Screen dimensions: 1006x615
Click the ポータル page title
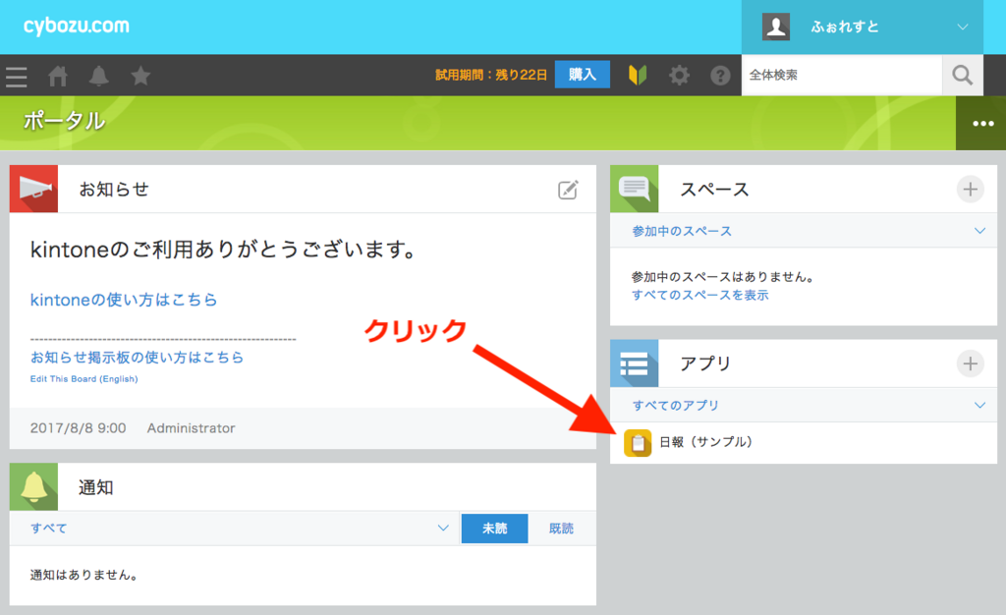tap(64, 121)
